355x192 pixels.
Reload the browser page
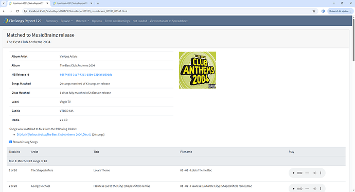[17, 11]
